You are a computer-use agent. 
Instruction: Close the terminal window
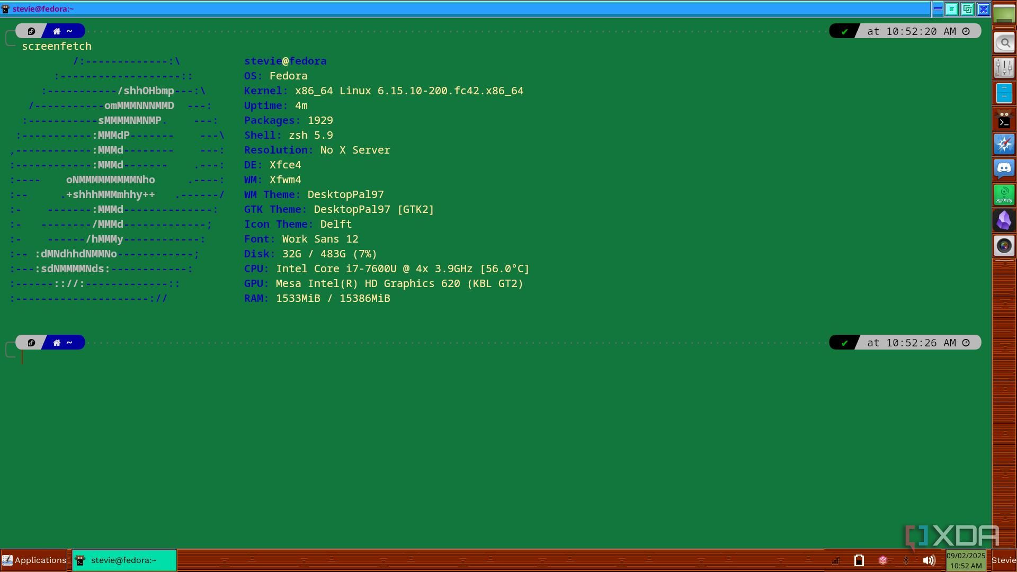pyautogui.click(x=984, y=9)
